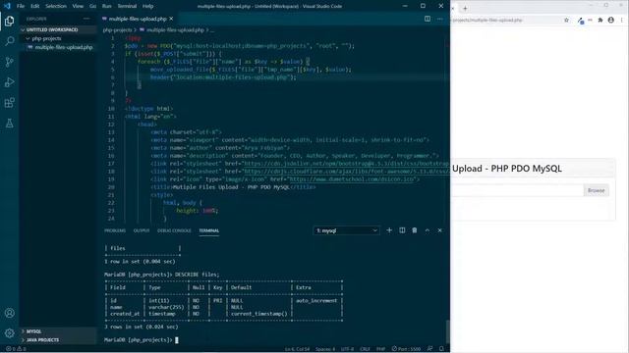Add a new terminal with plus icon

(389, 230)
